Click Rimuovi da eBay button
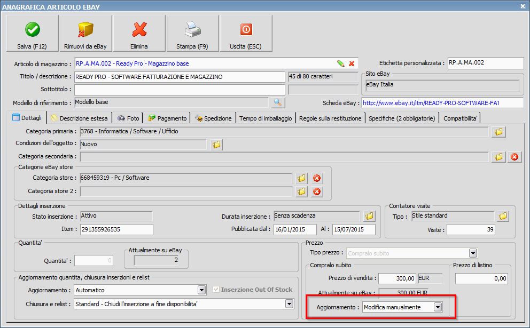 click(x=85, y=34)
